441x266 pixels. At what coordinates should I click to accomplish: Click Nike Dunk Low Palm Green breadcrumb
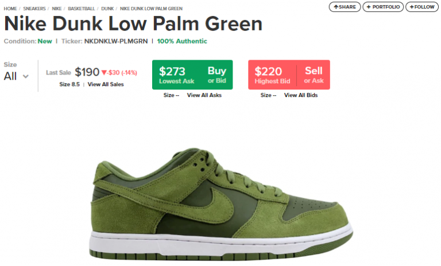152,9
